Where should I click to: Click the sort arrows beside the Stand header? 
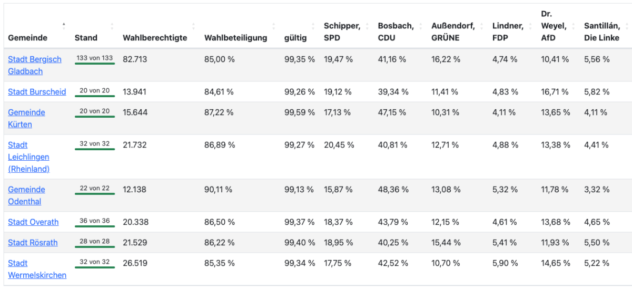coord(112,26)
